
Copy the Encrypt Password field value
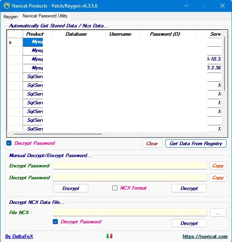pyautogui.click(x=218, y=166)
